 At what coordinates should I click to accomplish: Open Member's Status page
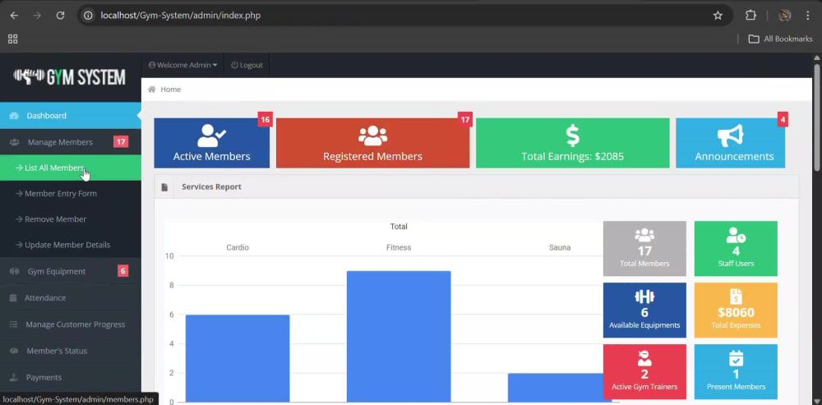coord(70,351)
